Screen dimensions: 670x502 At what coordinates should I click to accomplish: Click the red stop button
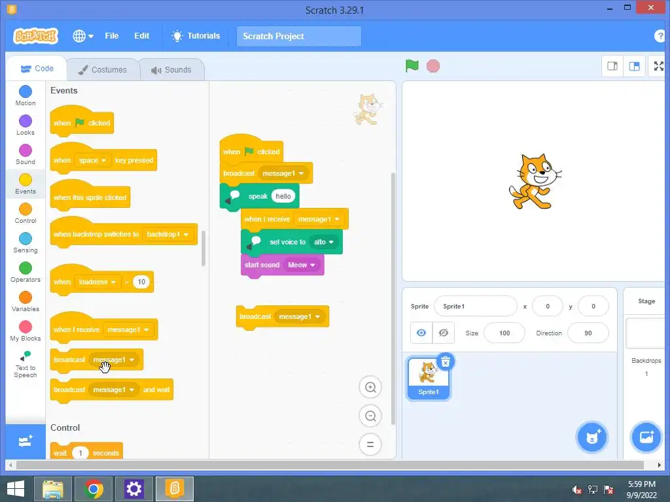coord(433,66)
